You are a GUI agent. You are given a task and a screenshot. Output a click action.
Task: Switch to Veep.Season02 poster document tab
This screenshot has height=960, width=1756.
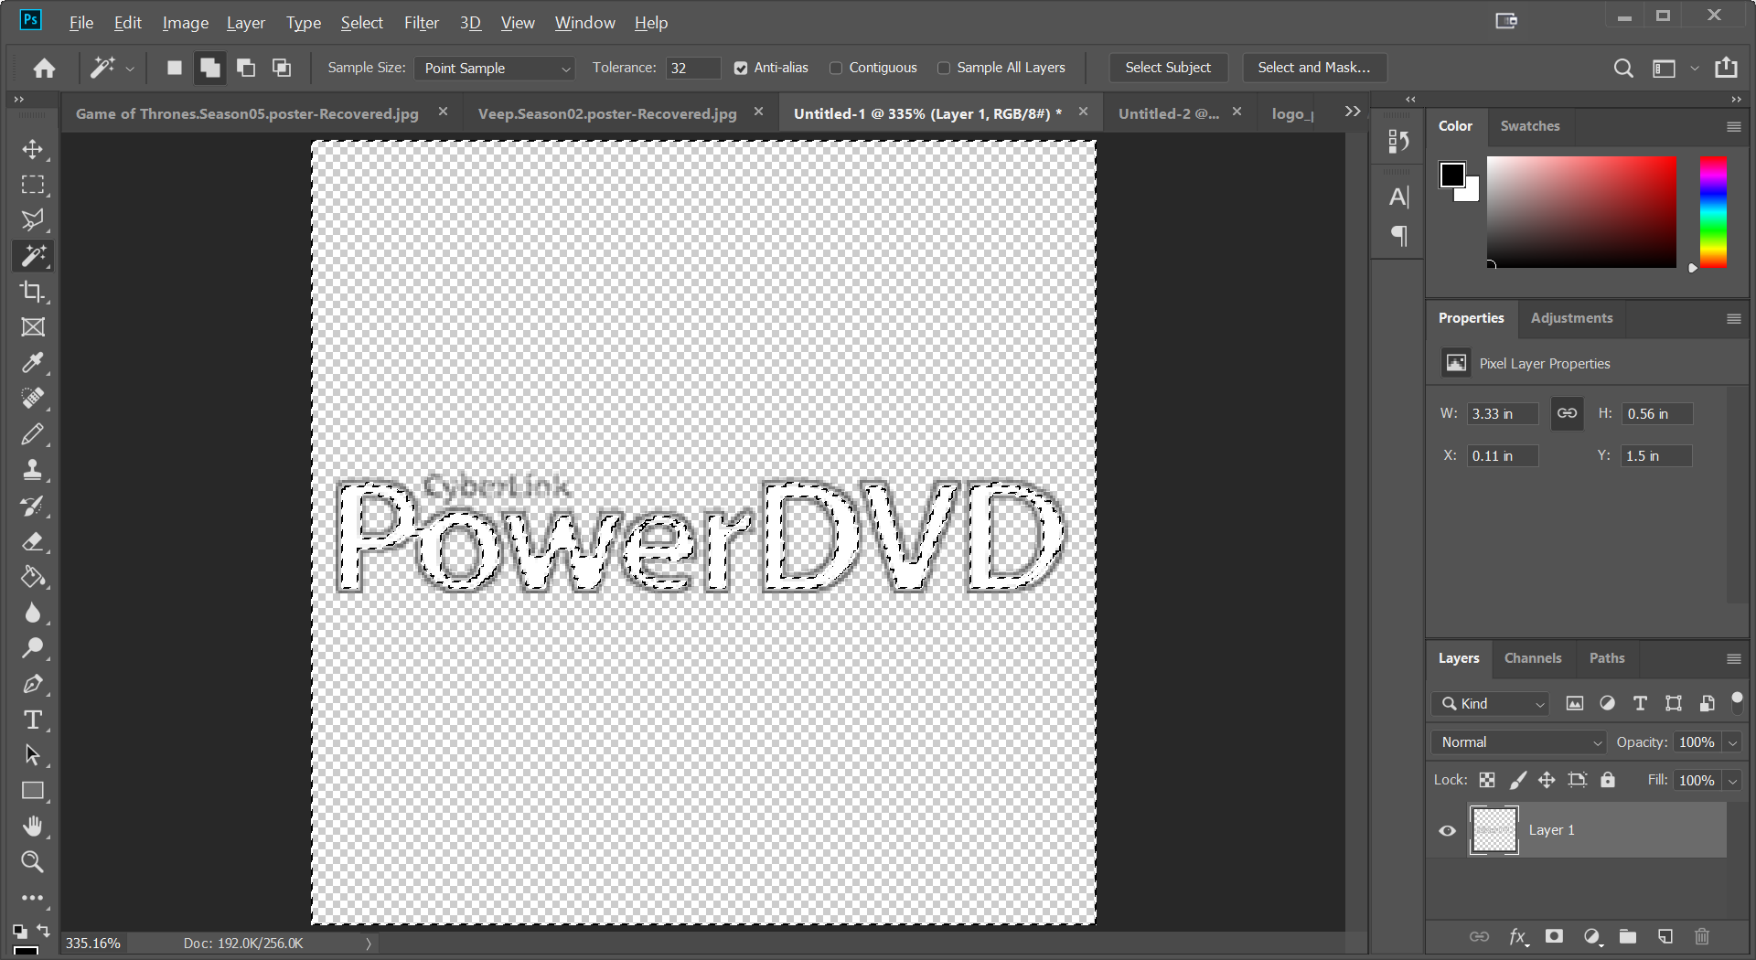(607, 113)
